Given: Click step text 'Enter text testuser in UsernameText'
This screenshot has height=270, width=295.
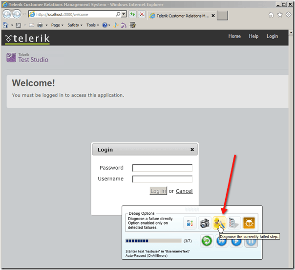Looking at the screenshot, I should coord(157,251).
